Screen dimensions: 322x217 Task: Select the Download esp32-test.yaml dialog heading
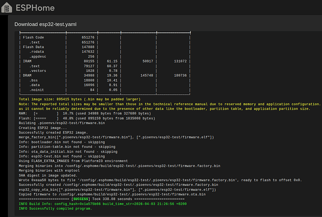click(45, 24)
